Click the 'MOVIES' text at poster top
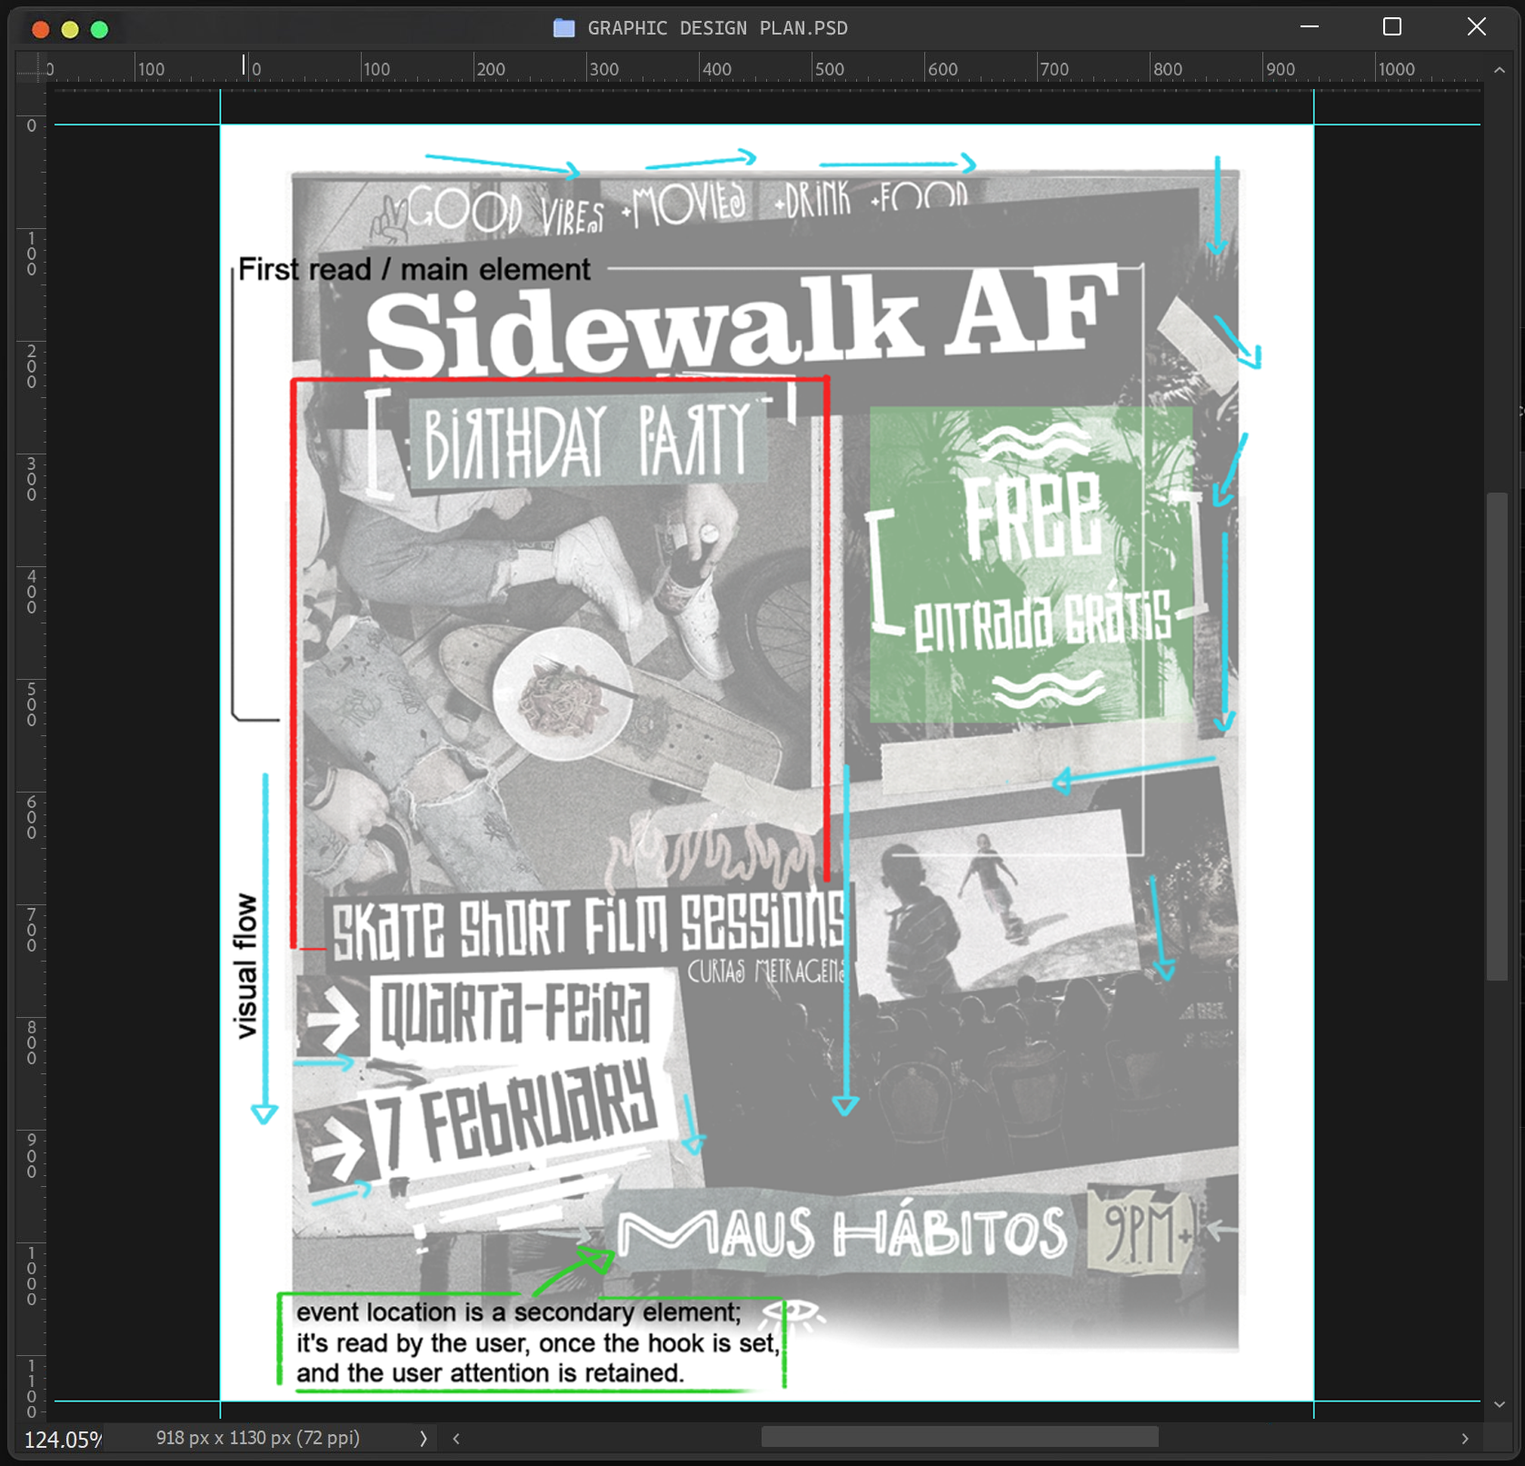The width and height of the screenshot is (1525, 1466). (x=689, y=204)
